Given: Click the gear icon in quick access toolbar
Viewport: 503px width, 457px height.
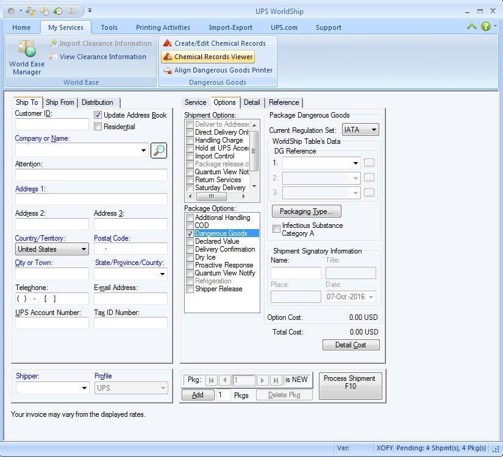Looking at the screenshot, I should [11, 11].
